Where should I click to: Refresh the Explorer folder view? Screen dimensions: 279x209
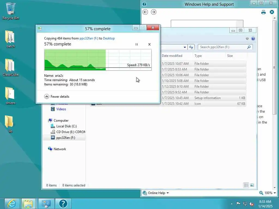pos(191,47)
